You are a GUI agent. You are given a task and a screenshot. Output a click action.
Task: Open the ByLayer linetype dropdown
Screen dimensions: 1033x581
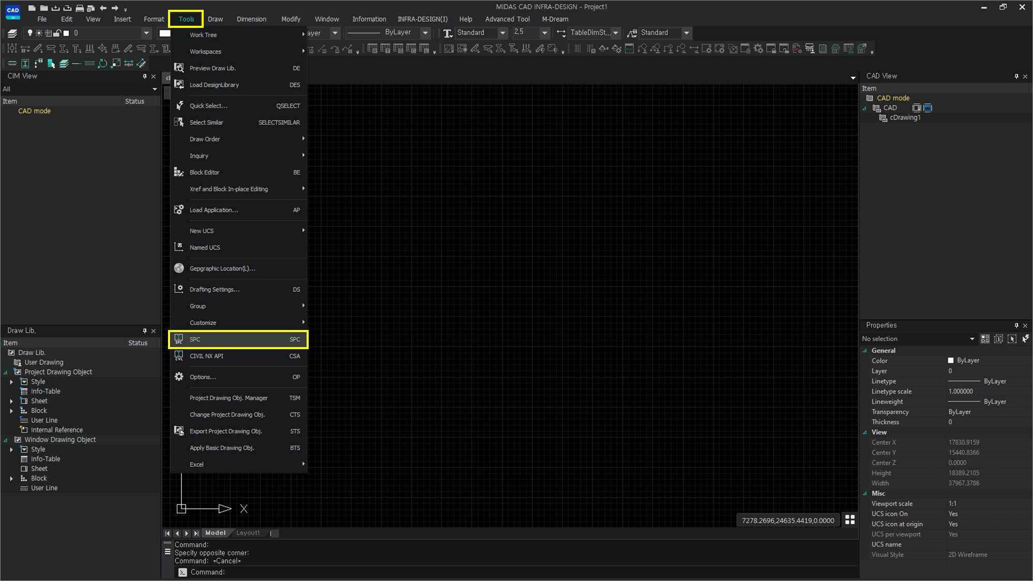426,33
